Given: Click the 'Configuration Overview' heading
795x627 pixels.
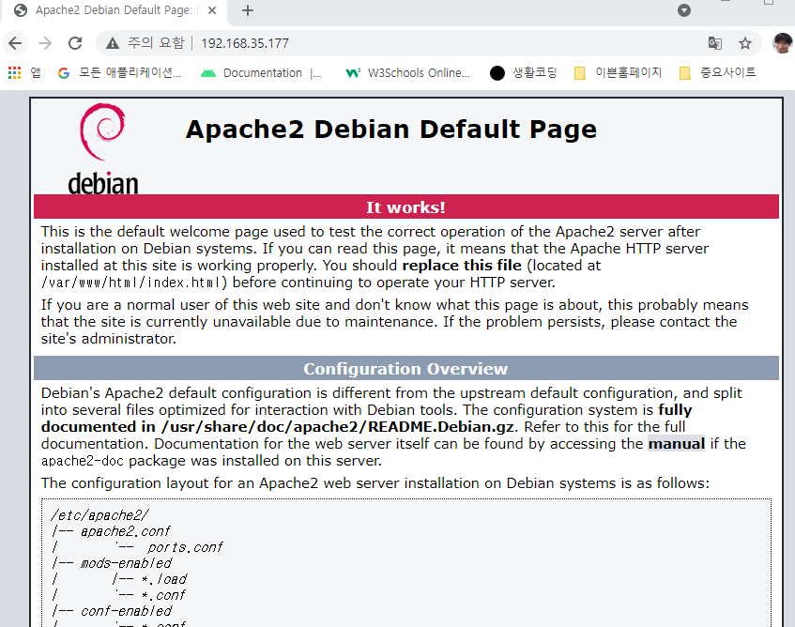Looking at the screenshot, I should tap(405, 369).
